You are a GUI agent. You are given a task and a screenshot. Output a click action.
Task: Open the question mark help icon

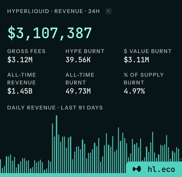[x=108, y=11]
